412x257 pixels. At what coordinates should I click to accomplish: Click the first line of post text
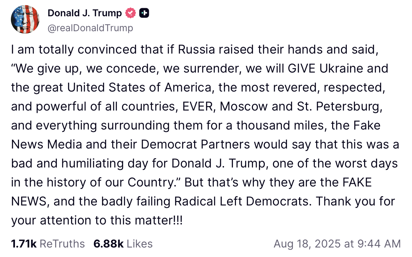[x=194, y=50]
